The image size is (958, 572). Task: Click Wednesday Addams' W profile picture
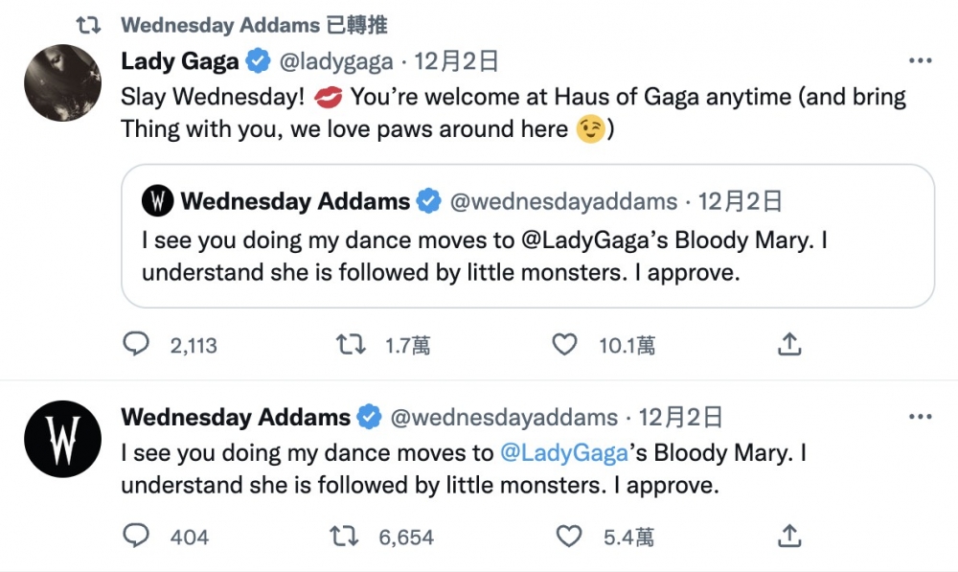point(62,441)
